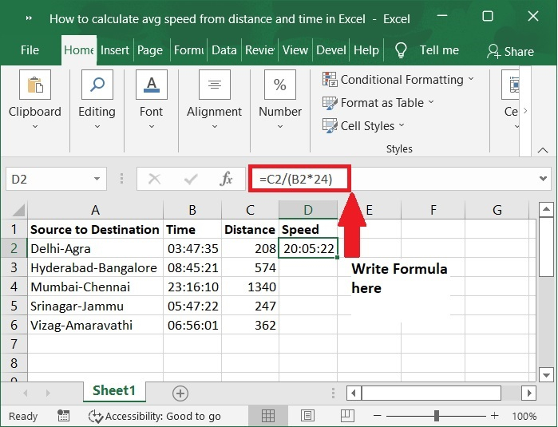Open the Clipboard paste icon group
Screen dimensions: 558x427
click(34, 85)
